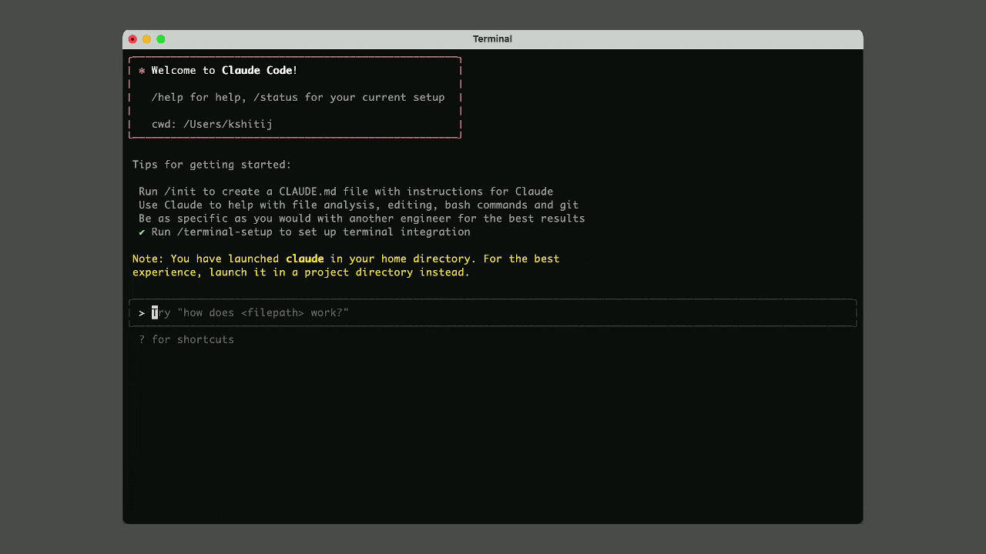Click the "Tips for getting started:" heading
Screen dimensions: 986x554
pyautogui.click(x=212, y=165)
